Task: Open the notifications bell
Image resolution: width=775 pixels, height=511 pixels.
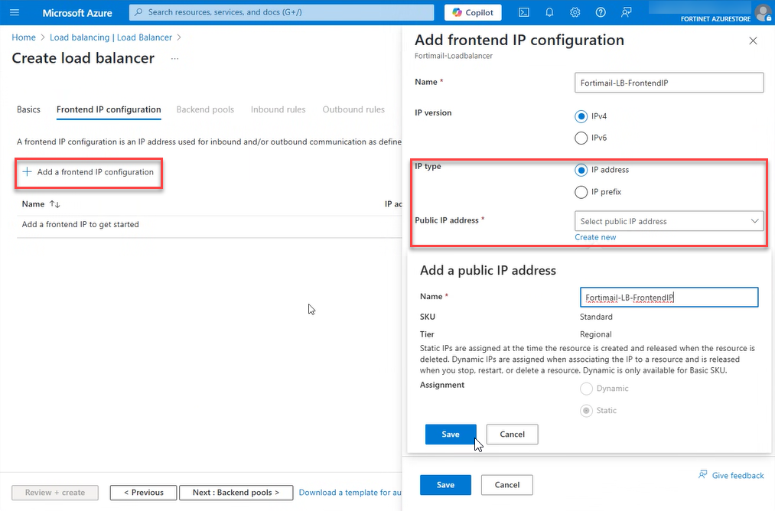Action: (x=549, y=12)
